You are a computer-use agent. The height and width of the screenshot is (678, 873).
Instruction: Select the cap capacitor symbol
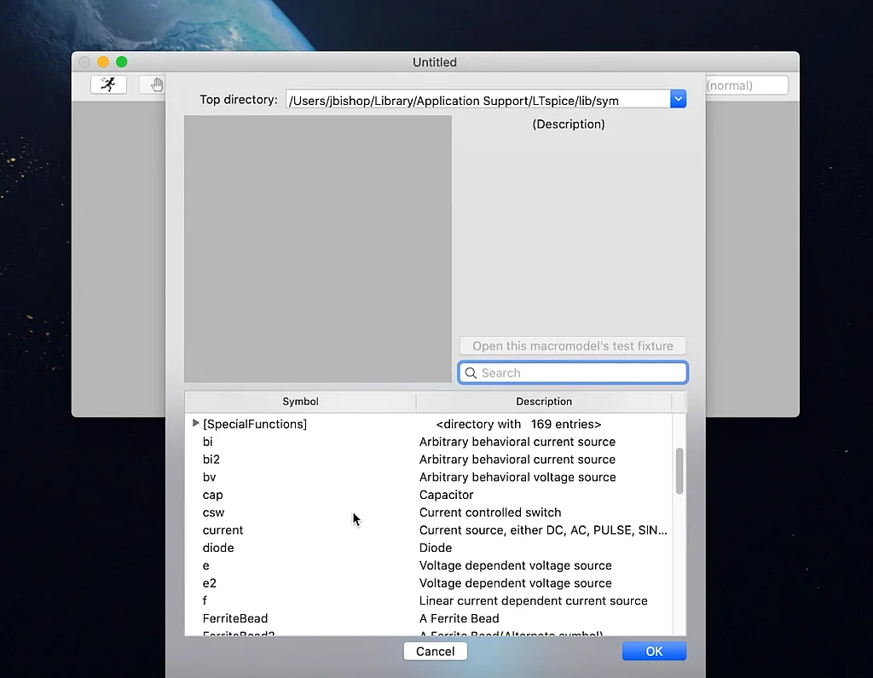point(213,495)
